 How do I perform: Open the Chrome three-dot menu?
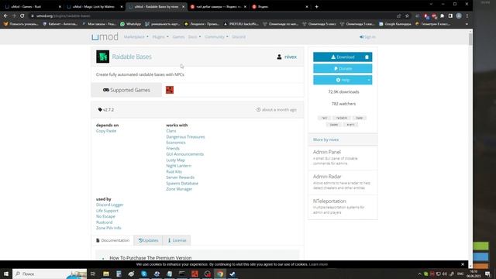(467, 15)
